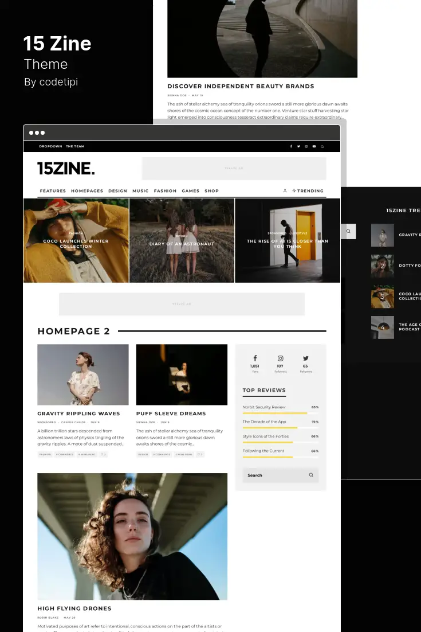
Task: Click the Instagram followers icon in the sidebar
Action: tap(281, 358)
